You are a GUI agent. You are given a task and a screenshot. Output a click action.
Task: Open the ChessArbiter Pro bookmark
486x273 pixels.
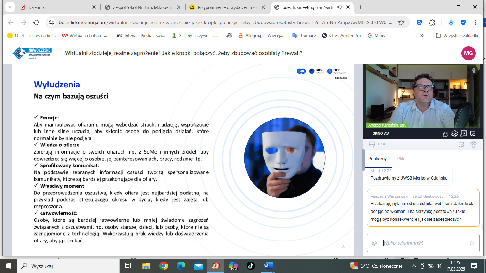coord(341,36)
